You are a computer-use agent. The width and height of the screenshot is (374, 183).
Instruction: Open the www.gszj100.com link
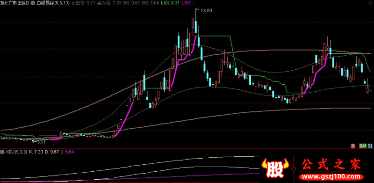pyautogui.click(x=331, y=177)
